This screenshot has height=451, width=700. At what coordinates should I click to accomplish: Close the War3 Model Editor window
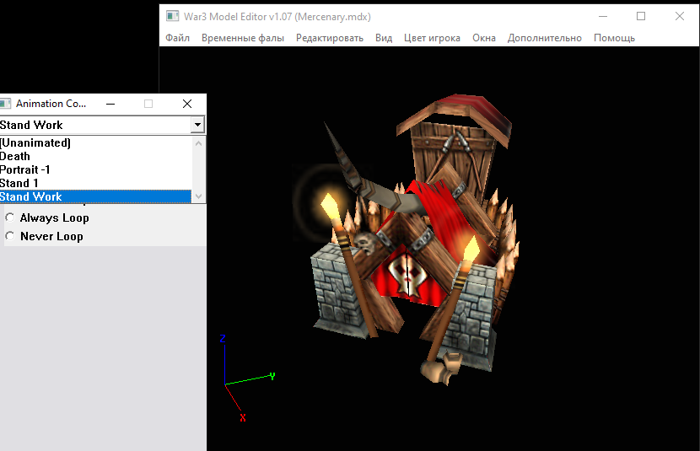(680, 17)
